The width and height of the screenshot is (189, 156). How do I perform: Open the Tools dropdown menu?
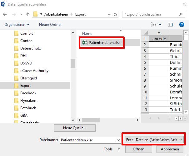(112, 149)
